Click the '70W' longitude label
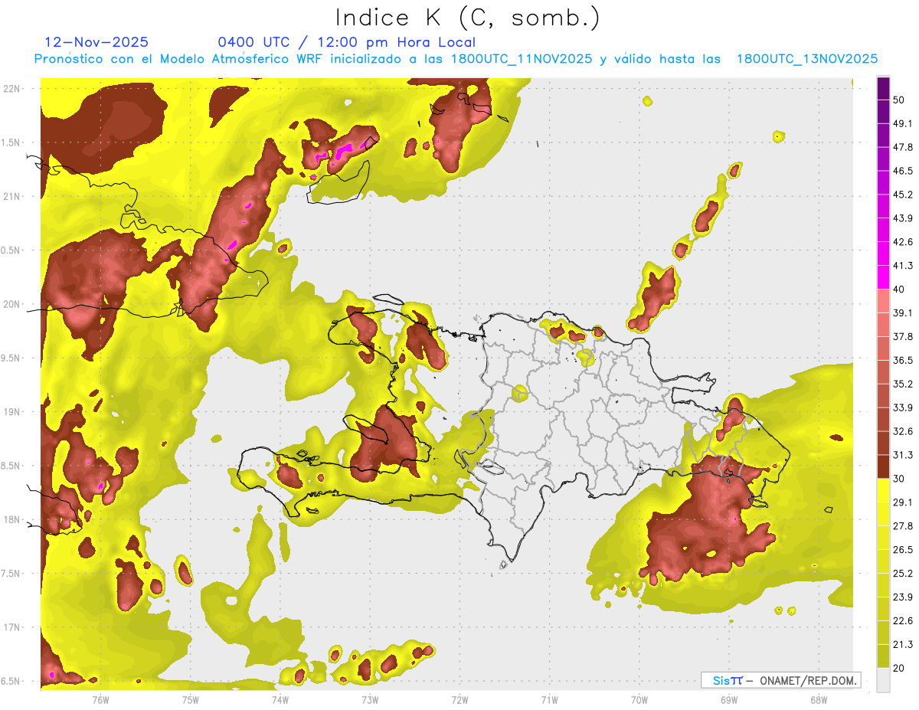This screenshot has width=919, height=710. pyautogui.click(x=639, y=699)
